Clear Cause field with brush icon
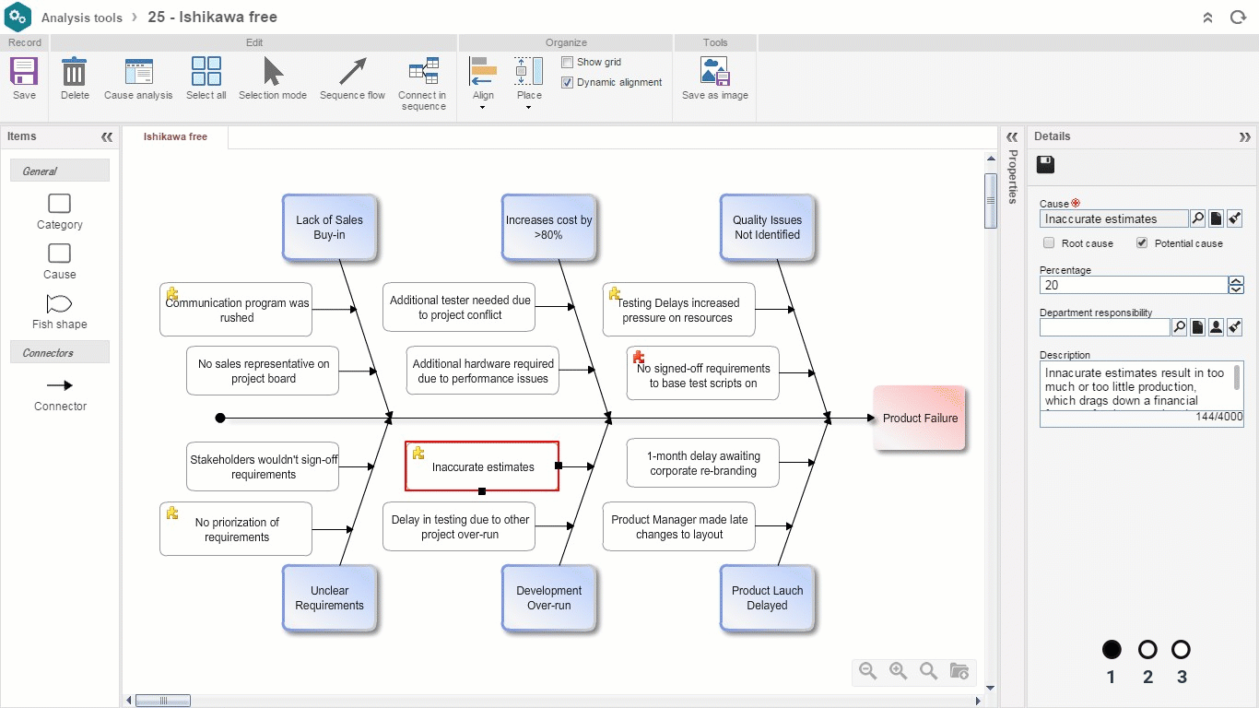The image size is (1259, 708). point(1235,218)
